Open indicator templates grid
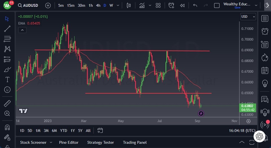This screenshot has width=271, height=148. coord(158,6)
